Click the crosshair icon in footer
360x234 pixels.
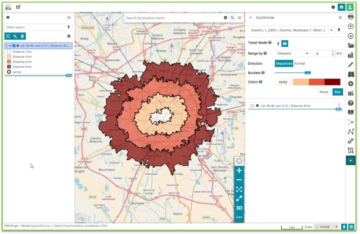click(x=351, y=227)
